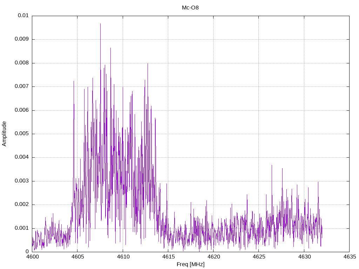359x269 pixels.
Task: Click the 4610 x-axis tick label
Action: [x=123, y=257]
